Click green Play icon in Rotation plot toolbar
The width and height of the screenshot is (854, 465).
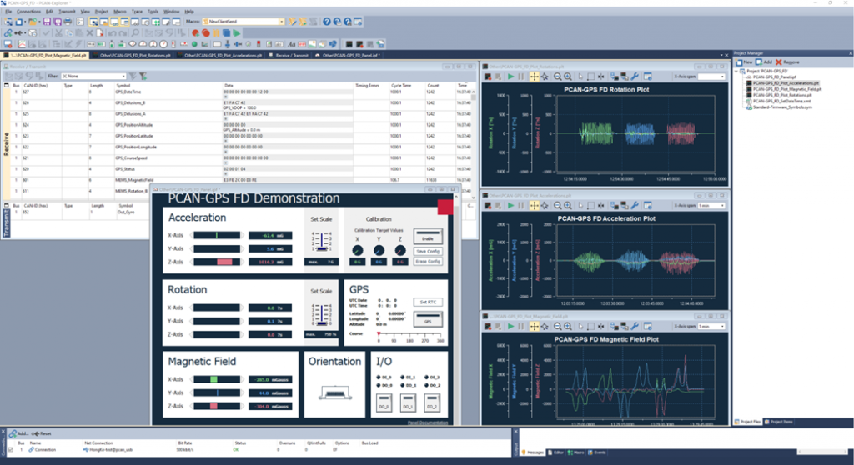click(x=510, y=77)
